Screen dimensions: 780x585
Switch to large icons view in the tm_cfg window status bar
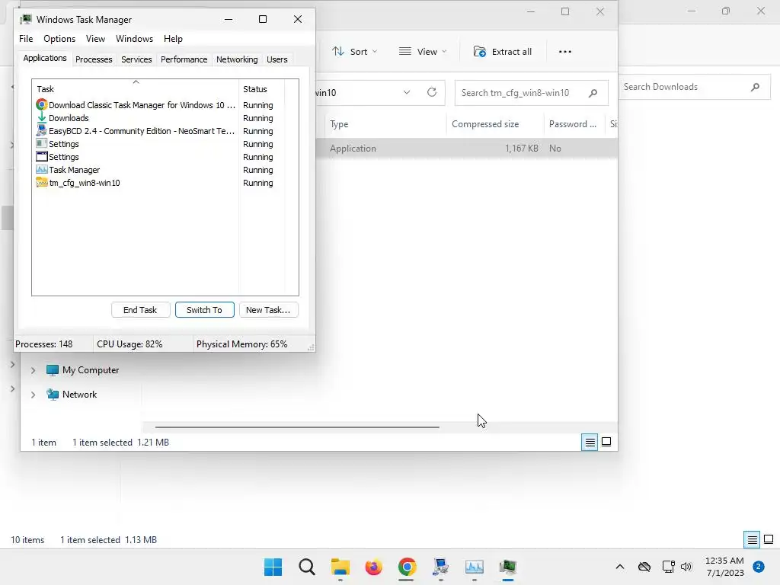click(x=606, y=442)
